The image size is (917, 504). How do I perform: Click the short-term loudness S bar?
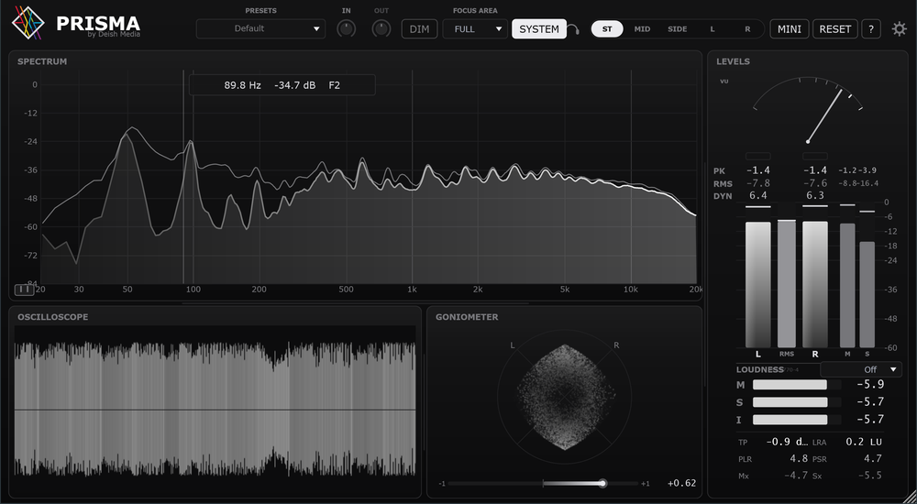797,402
